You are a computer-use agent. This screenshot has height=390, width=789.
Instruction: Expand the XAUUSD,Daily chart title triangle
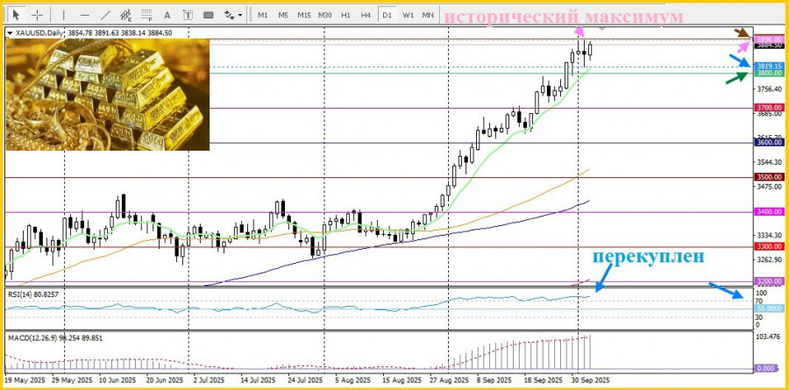tap(10, 32)
